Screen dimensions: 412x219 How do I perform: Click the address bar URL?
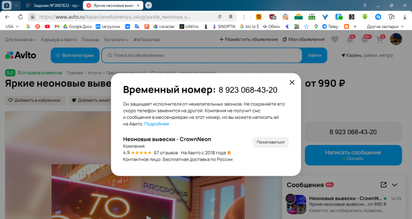115,17
